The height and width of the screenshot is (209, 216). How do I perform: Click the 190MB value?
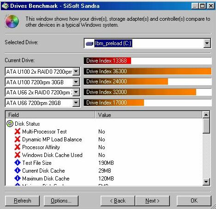pos(106,163)
